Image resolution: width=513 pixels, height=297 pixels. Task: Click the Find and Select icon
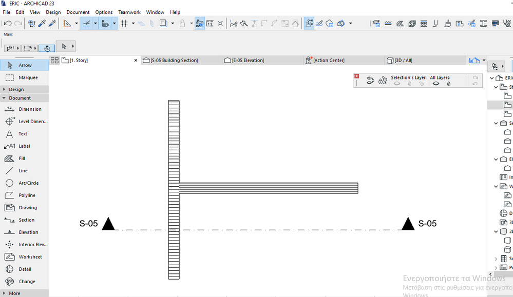tap(31, 24)
